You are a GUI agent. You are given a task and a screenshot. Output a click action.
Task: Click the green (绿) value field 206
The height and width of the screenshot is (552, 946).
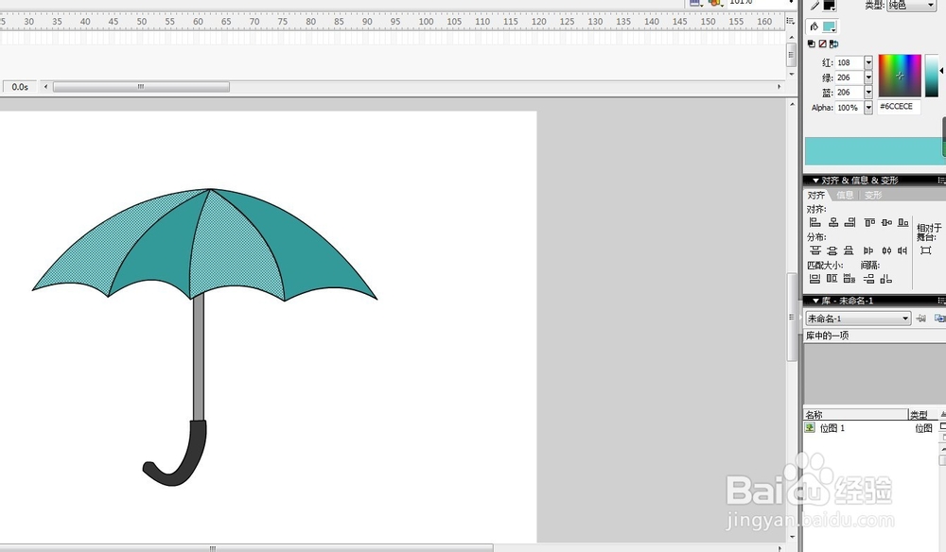tap(850, 78)
